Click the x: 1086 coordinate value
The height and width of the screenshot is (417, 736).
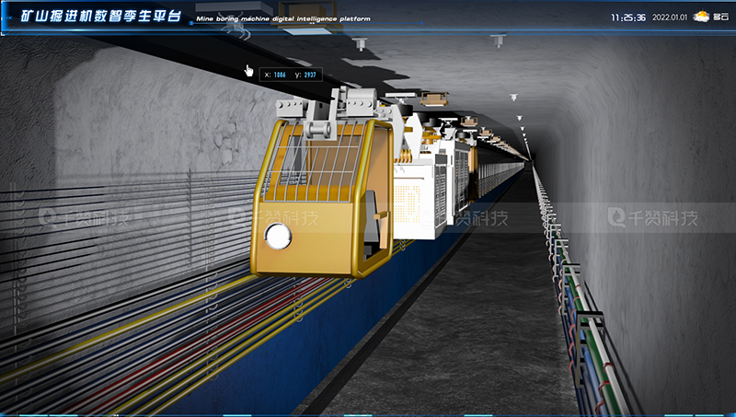(275, 74)
